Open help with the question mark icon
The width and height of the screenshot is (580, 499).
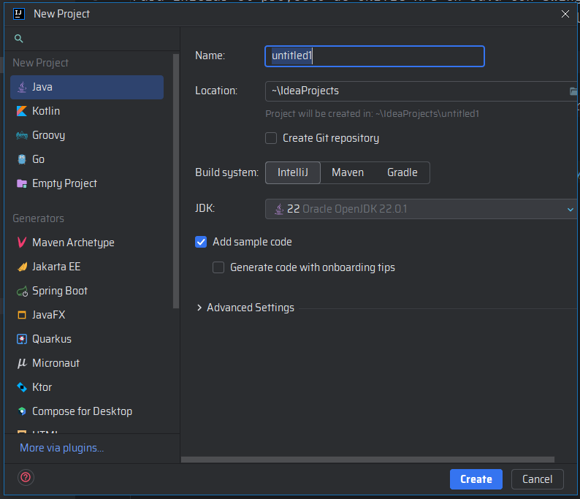[26, 479]
